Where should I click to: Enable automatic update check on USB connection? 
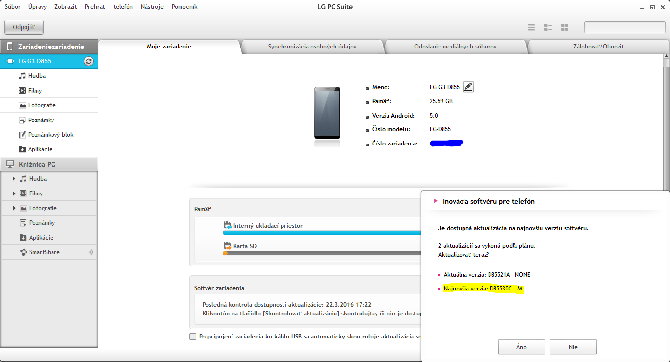pos(193,337)
